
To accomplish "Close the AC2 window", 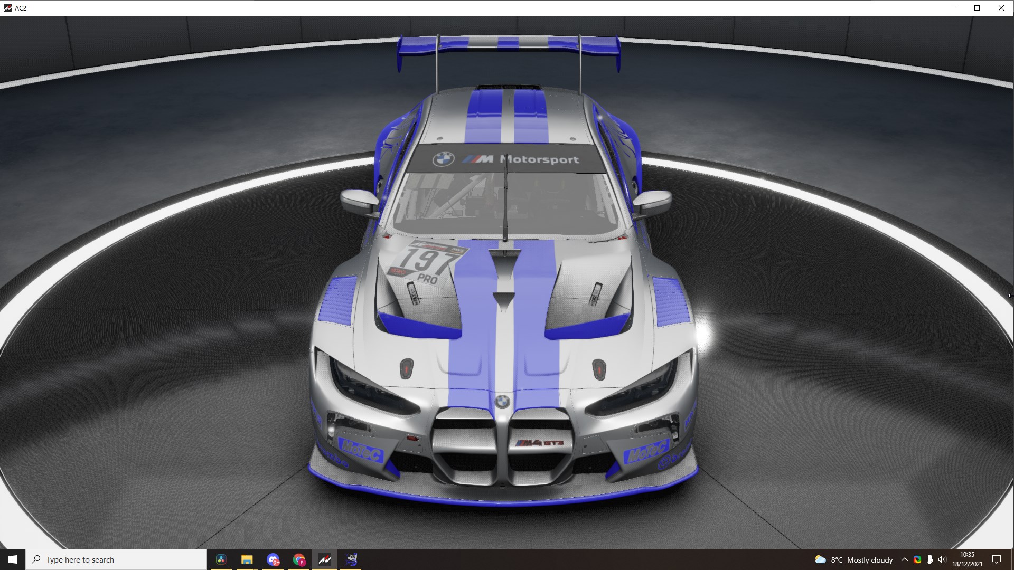I will [x=1001, y=8].
